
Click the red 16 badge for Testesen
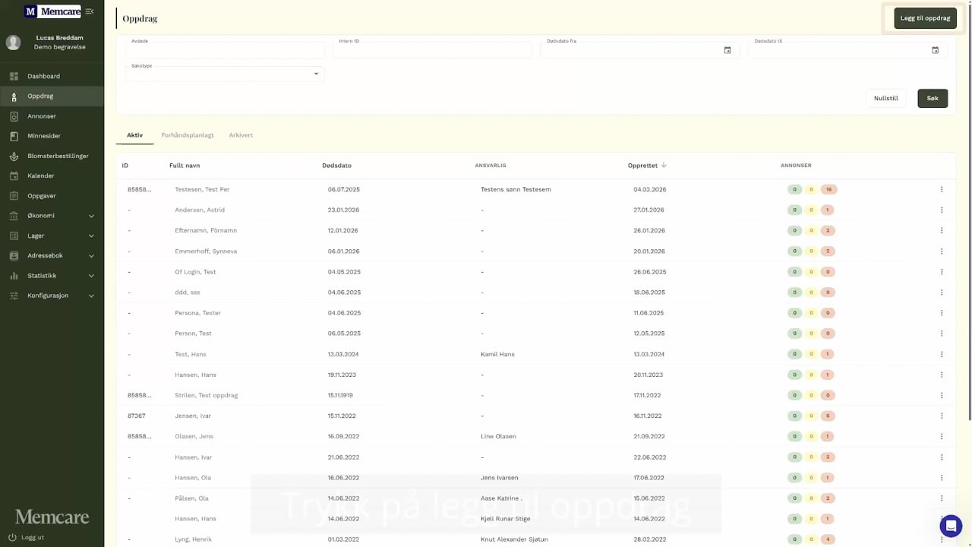829,189
